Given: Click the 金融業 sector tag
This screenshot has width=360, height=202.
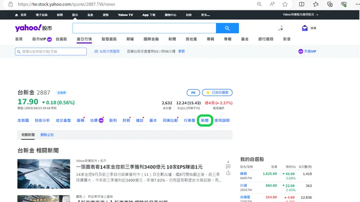Looking at the screenshot, I should (61, 92).
